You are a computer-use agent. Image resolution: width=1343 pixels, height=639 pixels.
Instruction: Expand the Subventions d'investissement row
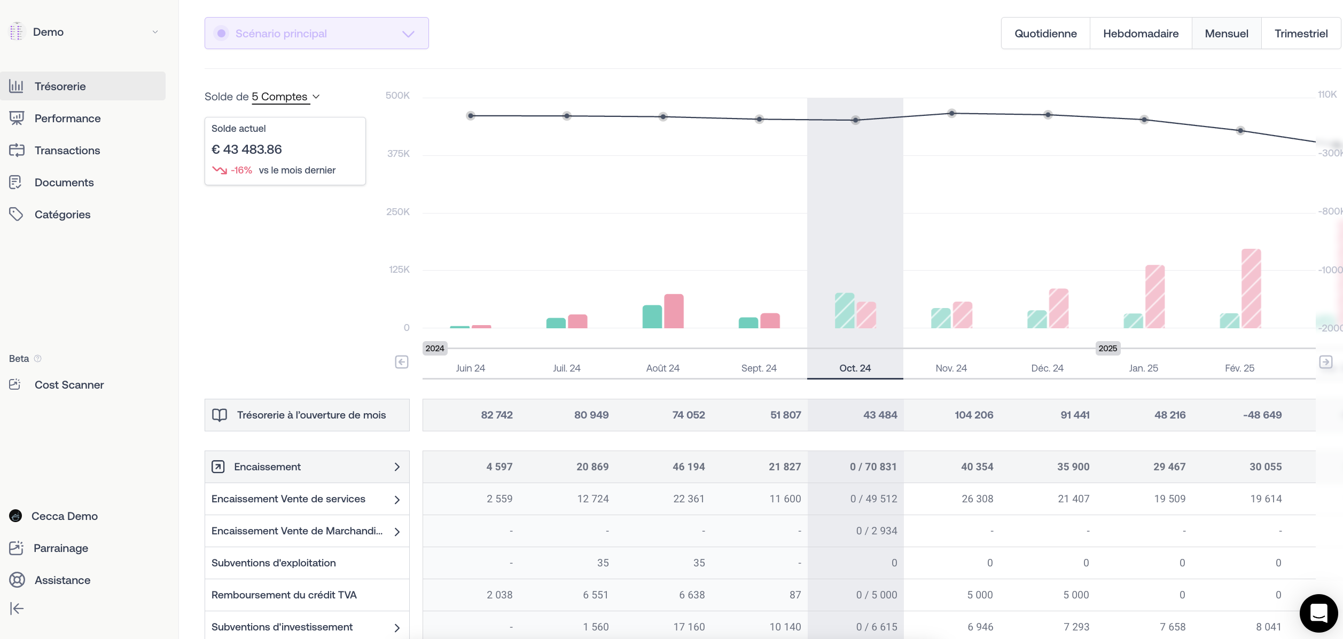396,628
